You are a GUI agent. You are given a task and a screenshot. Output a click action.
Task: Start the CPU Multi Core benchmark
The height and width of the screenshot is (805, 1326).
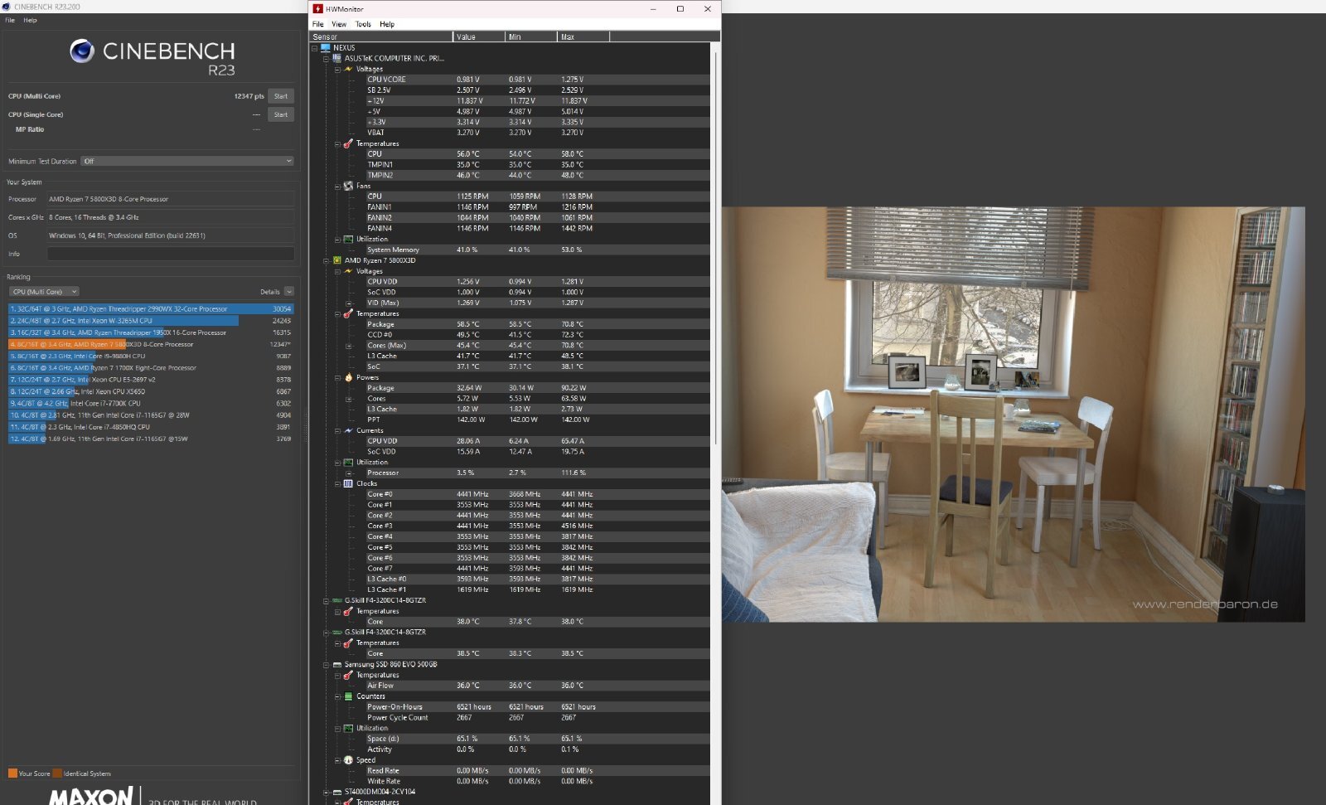(281, 96)
